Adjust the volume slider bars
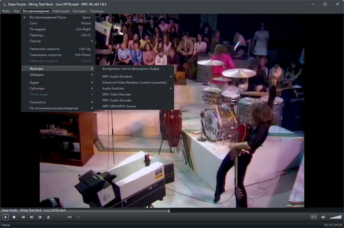Image resolution: width=344 pixels, height=228 pixels. (335, 217)
